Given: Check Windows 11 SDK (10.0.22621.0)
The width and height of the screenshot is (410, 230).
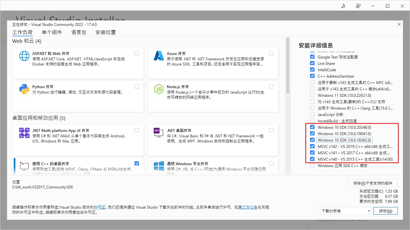Looking at the screenshot, I should click(x=312, y=95).
